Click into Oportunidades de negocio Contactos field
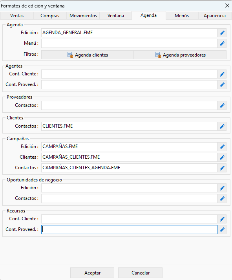Image resolution: width=232 pixels, height=280 pixels. (x=129, y=199)
